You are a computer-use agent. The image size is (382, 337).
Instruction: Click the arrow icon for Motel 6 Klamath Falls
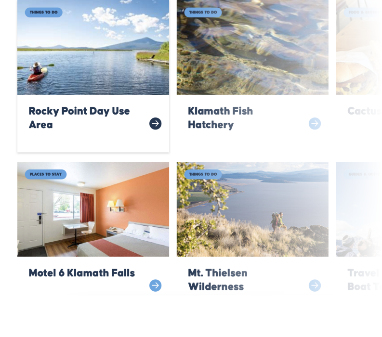pos(156,285)
